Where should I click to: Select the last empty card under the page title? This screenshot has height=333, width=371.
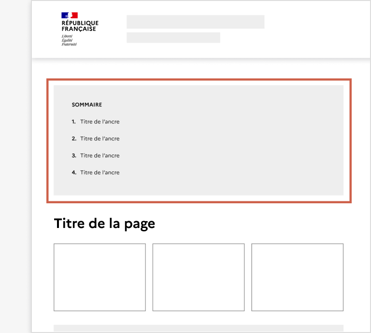pos(297,277)
